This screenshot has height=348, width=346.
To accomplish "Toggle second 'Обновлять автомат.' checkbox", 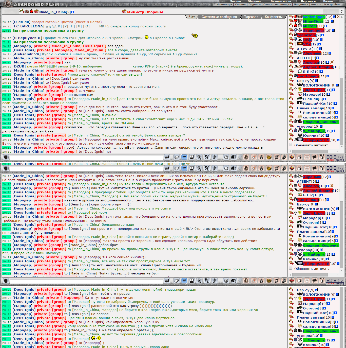I will [x=291, y=268].
